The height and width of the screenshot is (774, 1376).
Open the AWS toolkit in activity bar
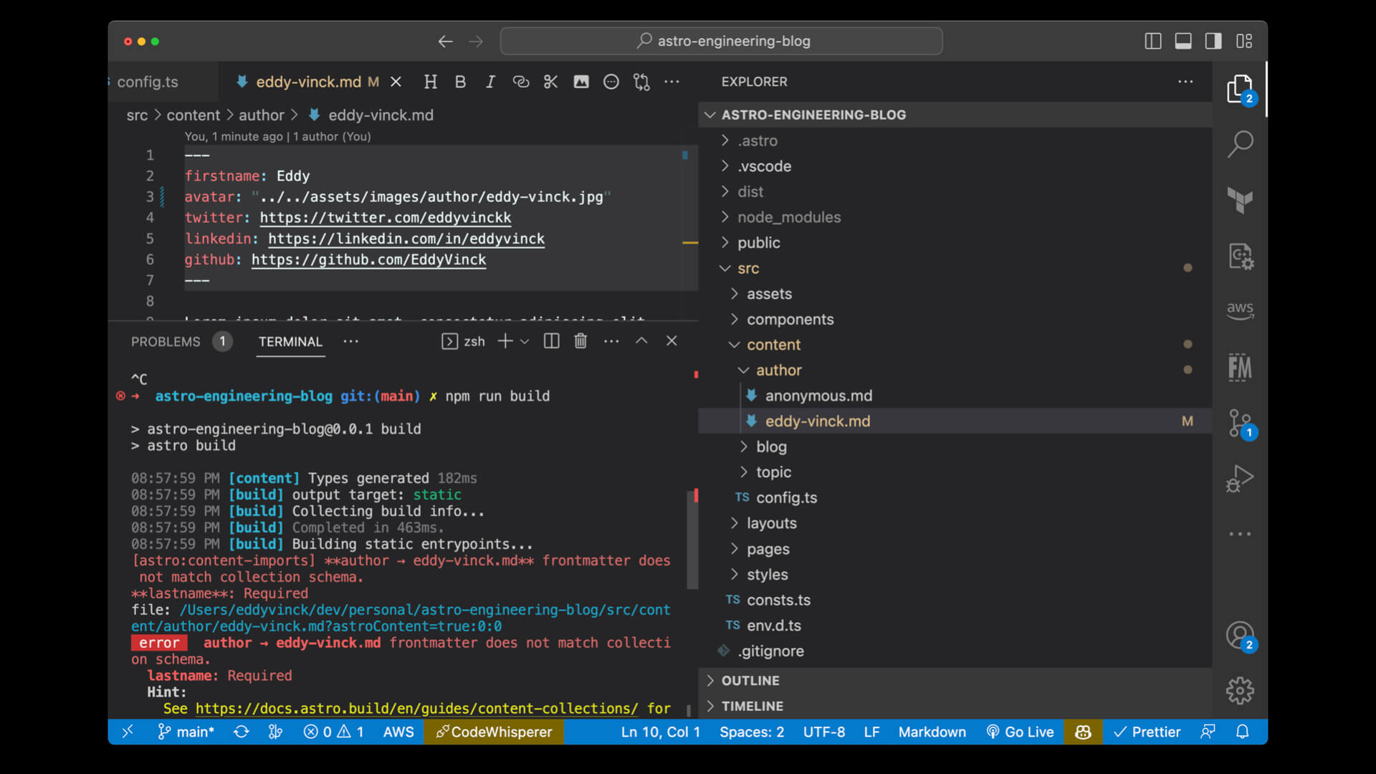click(1240, 310)
